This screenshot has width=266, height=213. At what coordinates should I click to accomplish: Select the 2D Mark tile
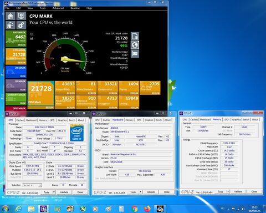[x=16, y=72]
